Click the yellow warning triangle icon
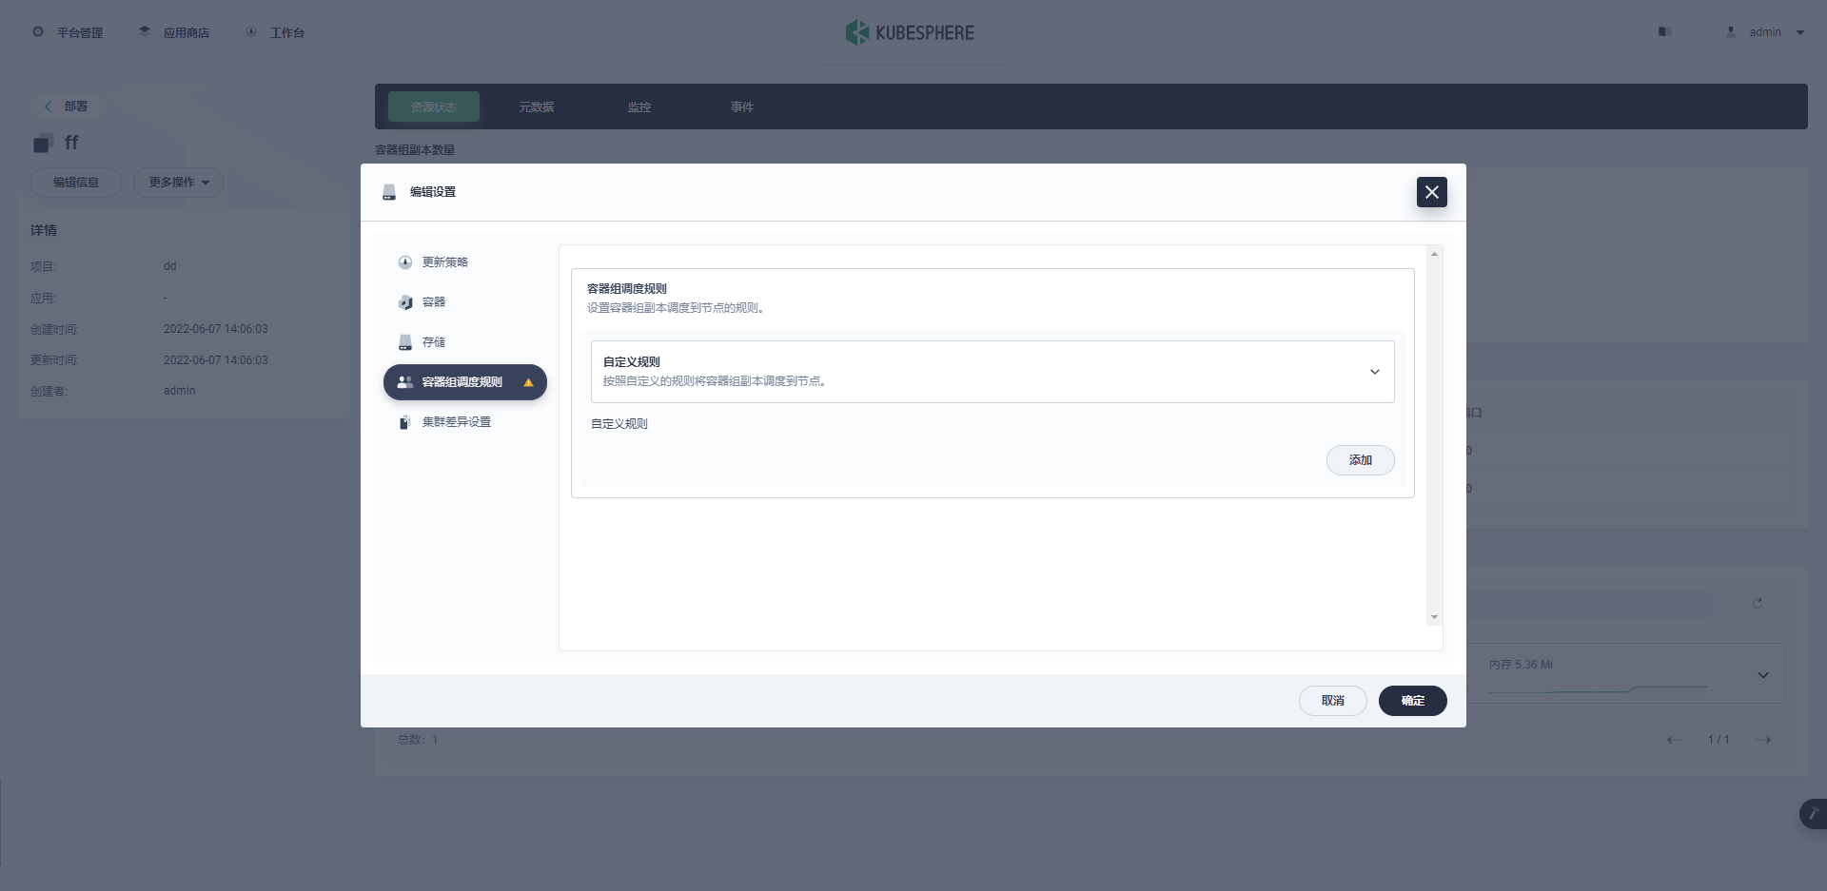Screen dimensions: 1827x891 coord(528,382)
